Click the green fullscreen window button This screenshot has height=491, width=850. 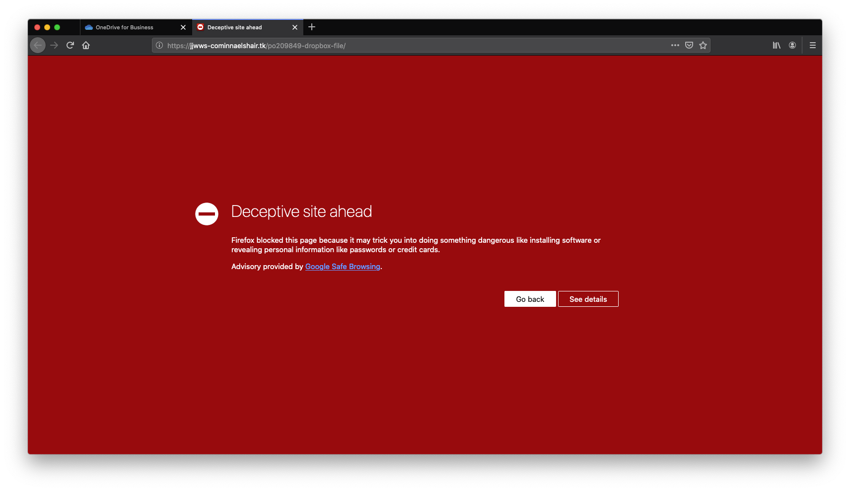(57, 27)
